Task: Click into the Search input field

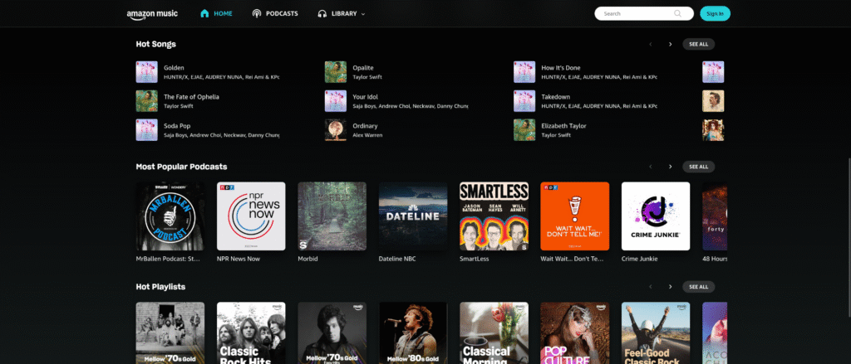Action: pos(635,13)
